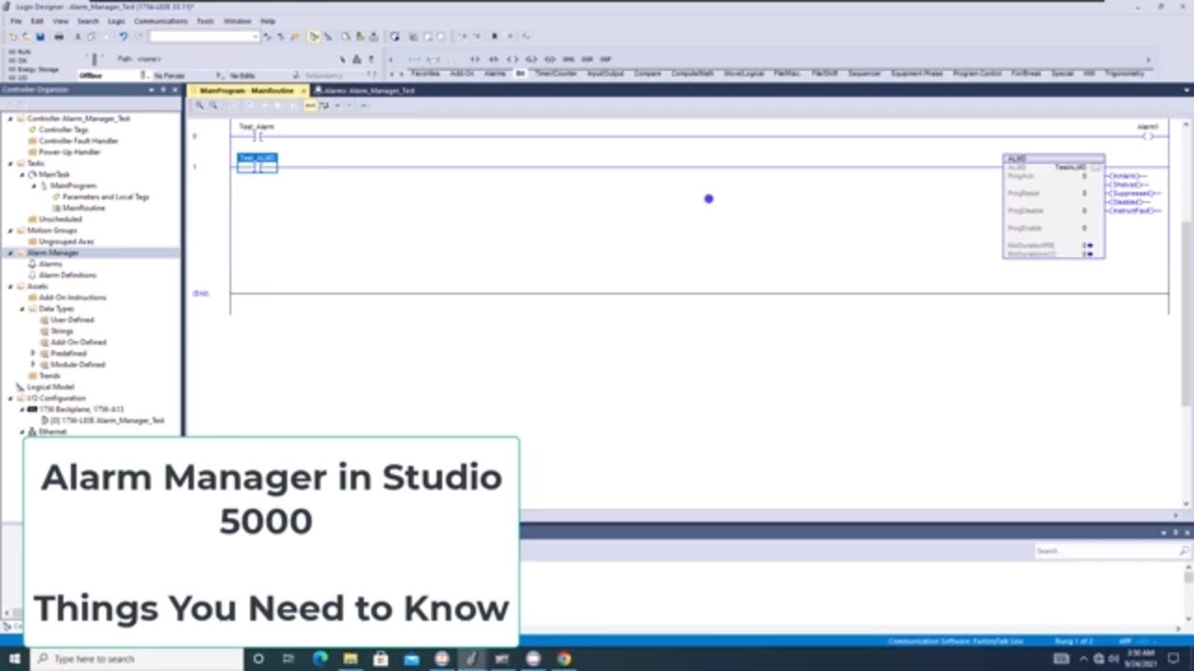Image resolution: width=1194 pixels, height=671 pixels.
Task: Close the Controller Organizer panel
Action: tap(174, 89)
